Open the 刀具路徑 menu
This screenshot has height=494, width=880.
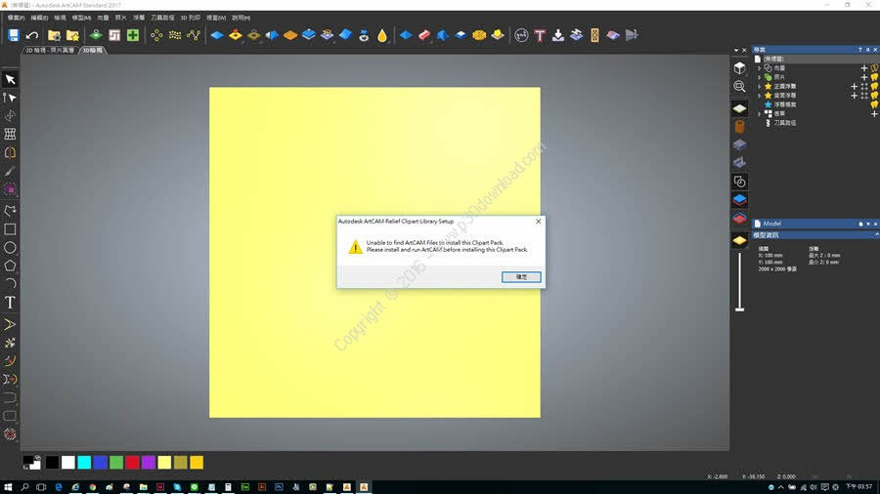tap(162, 18)
